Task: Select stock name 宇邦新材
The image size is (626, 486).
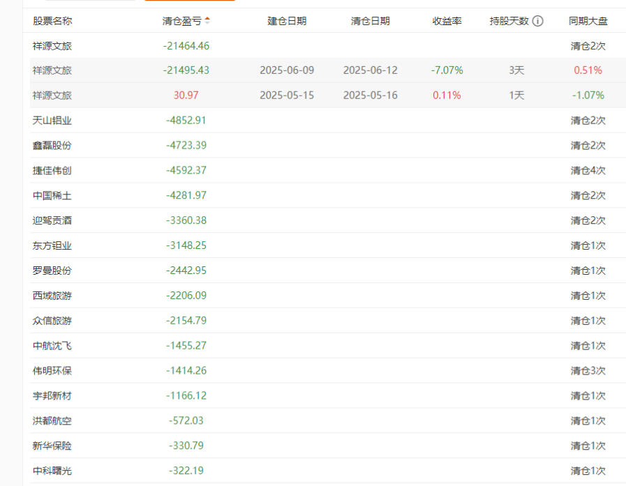Action: click(52, 396)
